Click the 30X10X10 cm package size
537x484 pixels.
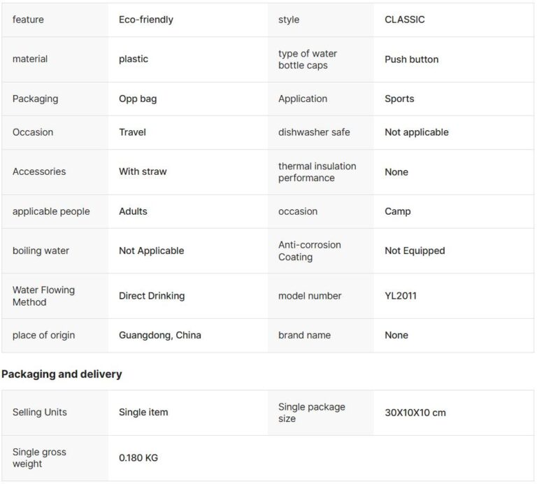coord(415,413)
